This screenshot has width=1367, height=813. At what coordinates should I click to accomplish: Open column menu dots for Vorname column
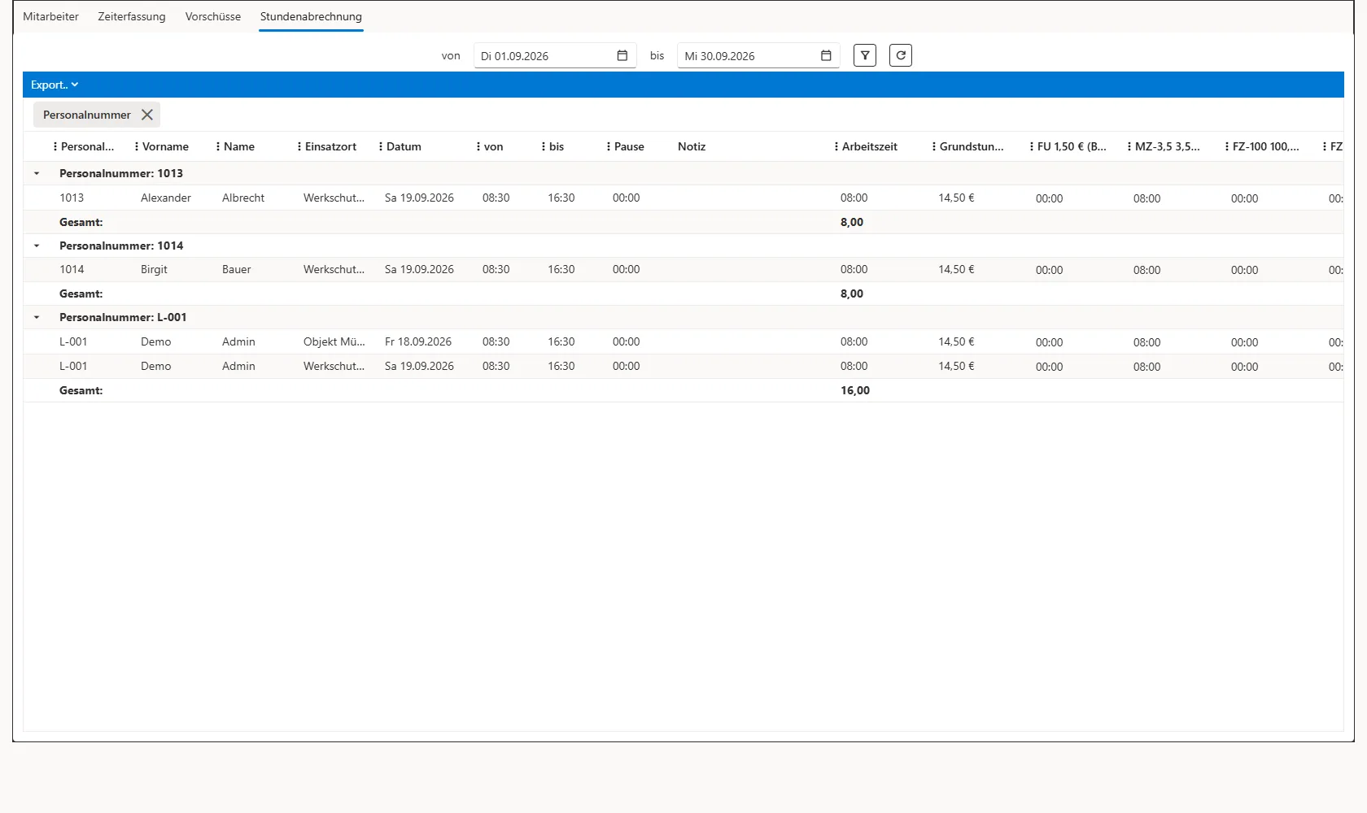(137, 146)
